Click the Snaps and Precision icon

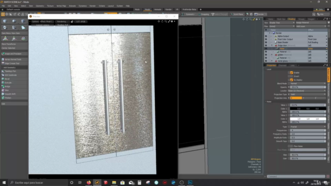tap(3, 54)
